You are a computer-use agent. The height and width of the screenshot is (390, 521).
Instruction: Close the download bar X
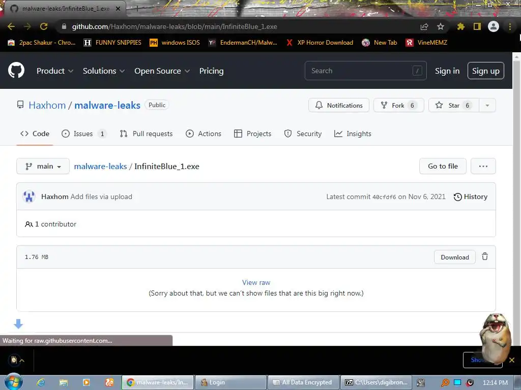pos(512,360)
